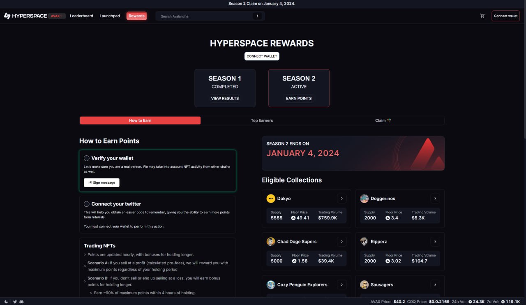
Task: Click the Dokyo collection name
Action: point(284,199)
